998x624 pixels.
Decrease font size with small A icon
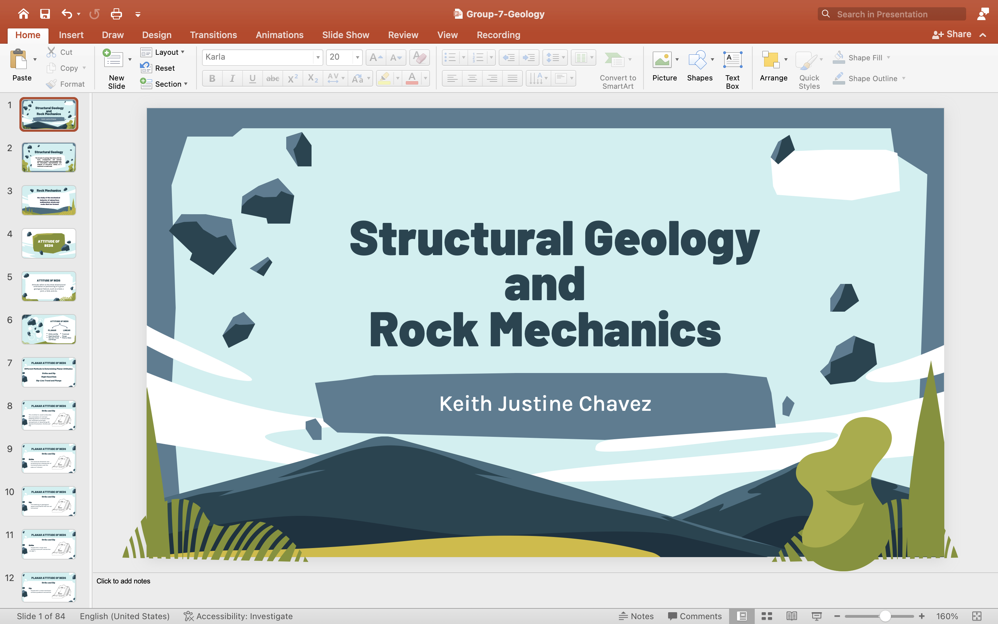396,57
